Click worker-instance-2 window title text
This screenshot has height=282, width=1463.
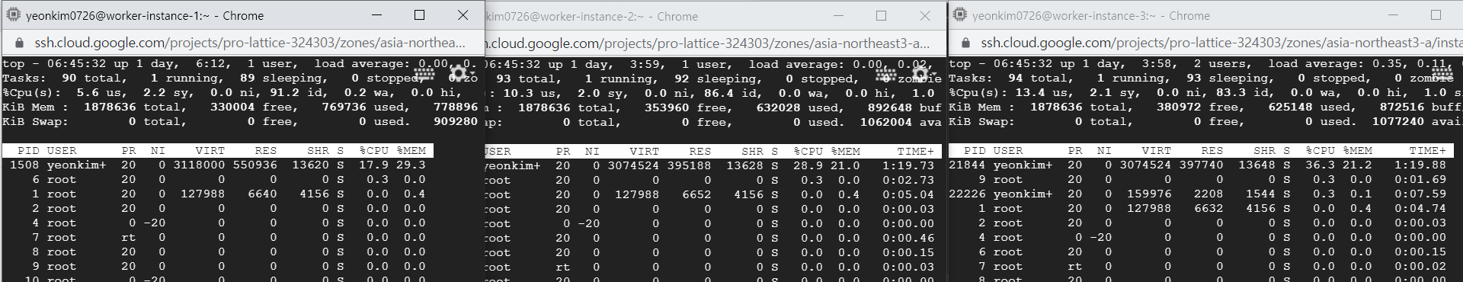coord(592,16)
